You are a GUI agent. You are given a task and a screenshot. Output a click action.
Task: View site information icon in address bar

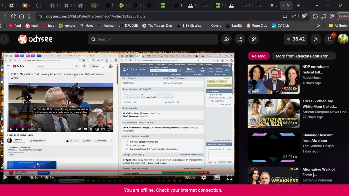(x=40, y=16)
